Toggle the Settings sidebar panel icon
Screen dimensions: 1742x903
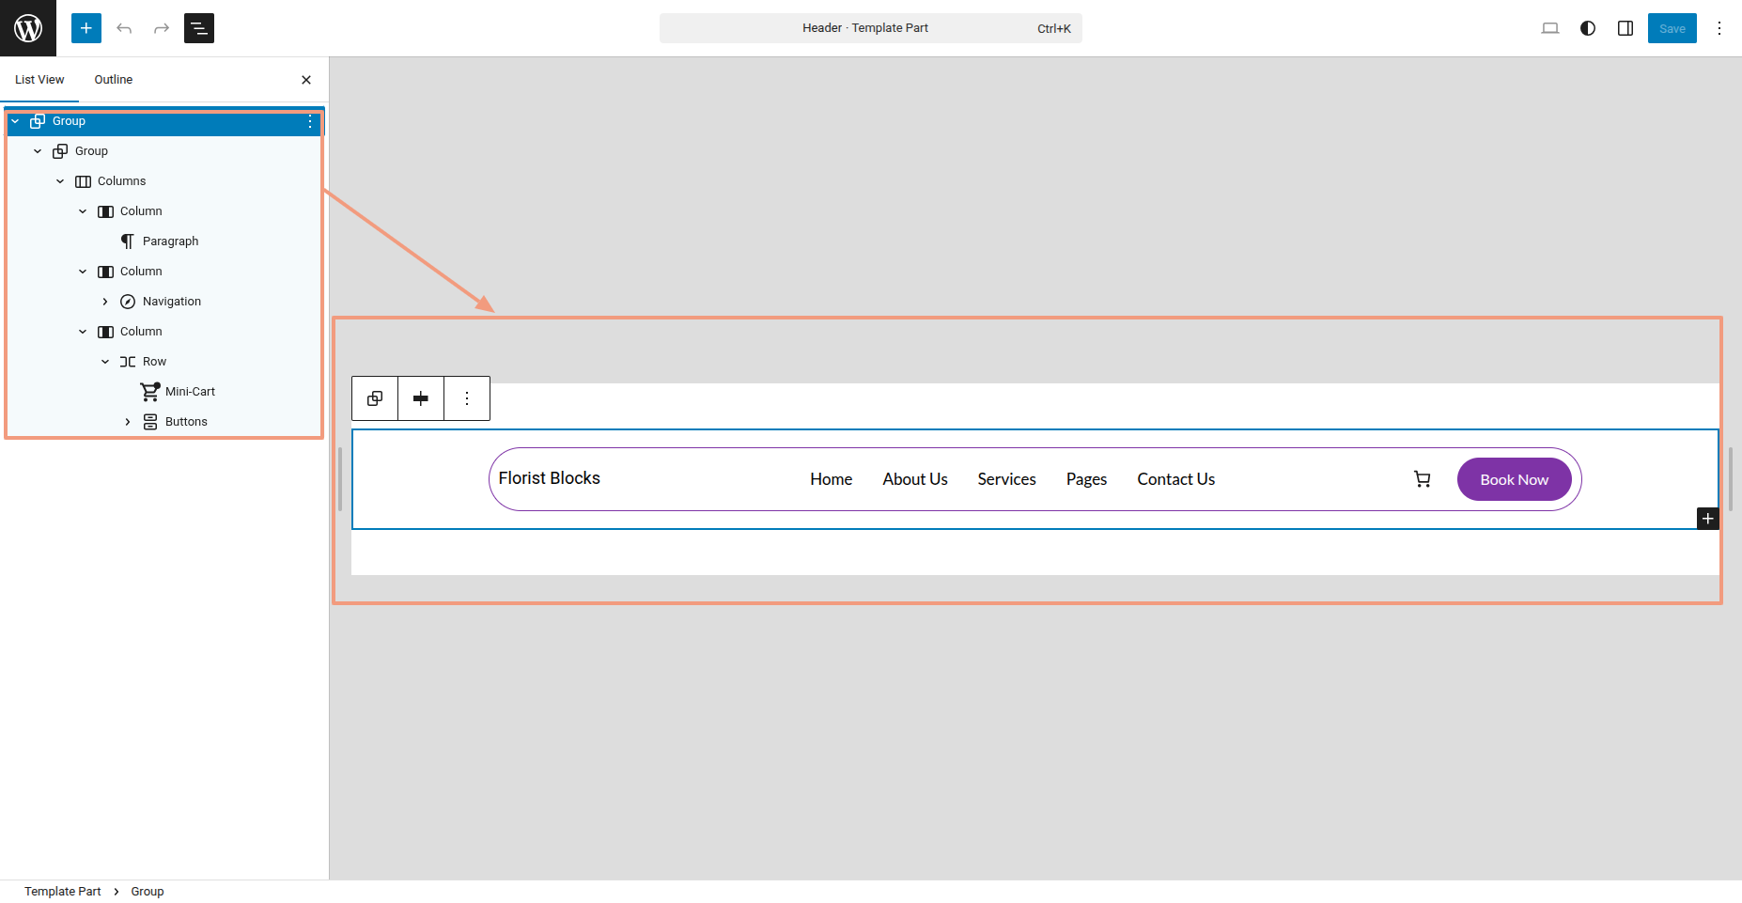[x=1625, y=28]
